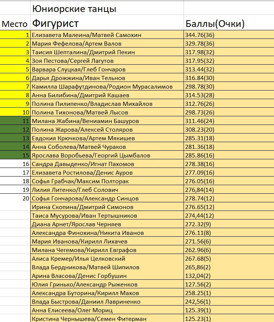Click place cell number 16
Image resolution: width=274 pixels, height=322 pixels.
pos(15,164)
